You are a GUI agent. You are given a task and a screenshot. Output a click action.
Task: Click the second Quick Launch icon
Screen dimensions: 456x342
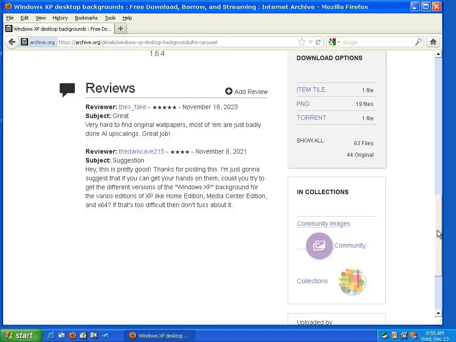tap(61, 335)
